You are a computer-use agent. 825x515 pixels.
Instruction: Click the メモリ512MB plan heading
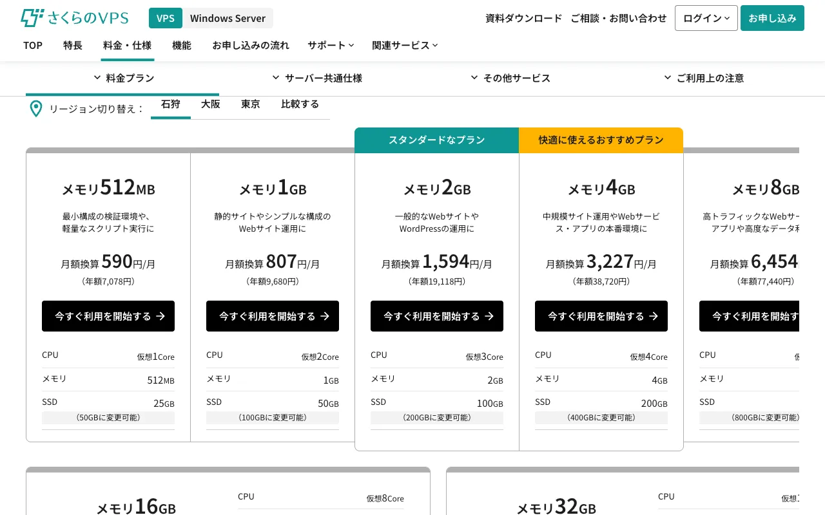108,188
